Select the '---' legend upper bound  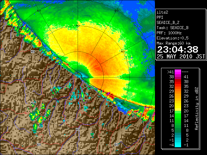[185, 72]
